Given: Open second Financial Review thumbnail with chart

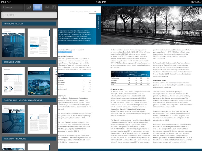Looking at the screenshot, I should coord(39,43).
